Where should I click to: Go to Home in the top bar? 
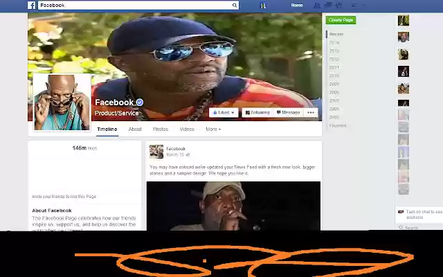tap(297, 5)
